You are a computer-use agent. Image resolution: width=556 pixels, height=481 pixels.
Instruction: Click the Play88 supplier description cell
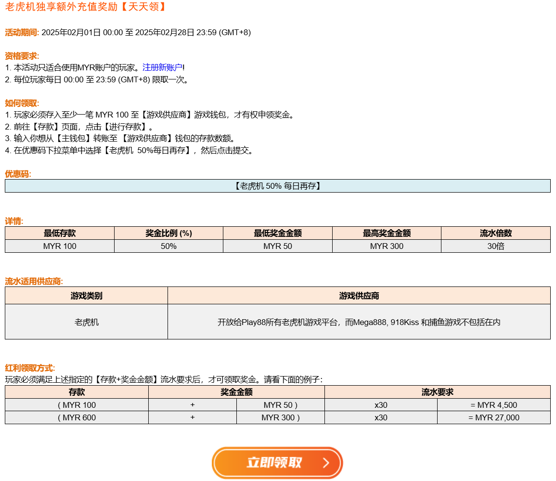359,322
